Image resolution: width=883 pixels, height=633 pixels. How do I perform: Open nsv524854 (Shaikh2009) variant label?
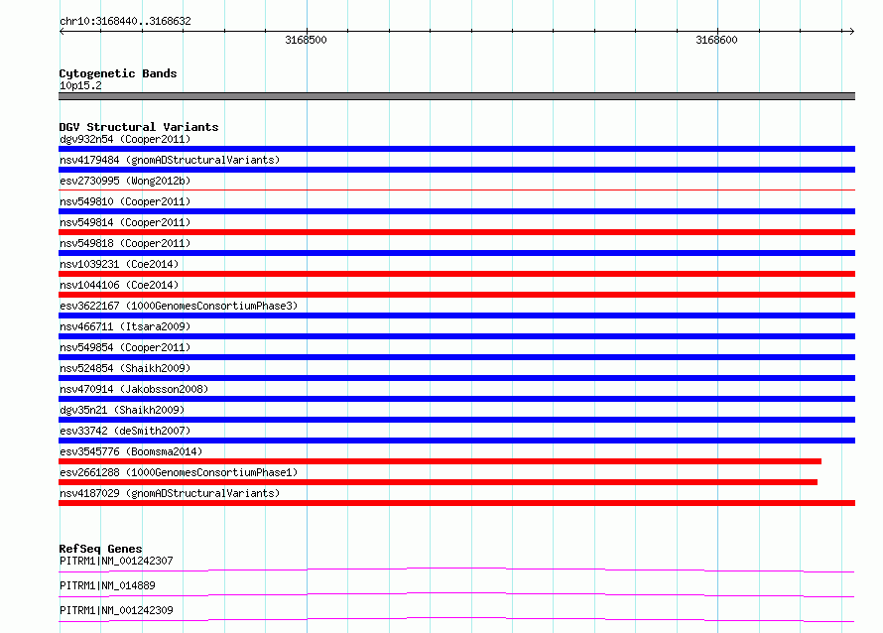(x=125, y=368)
